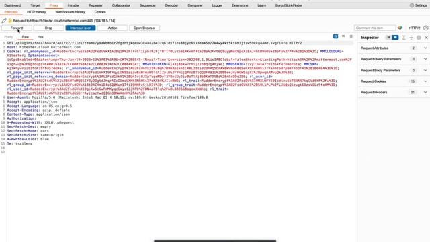Switch Inspector to single-column layout
Image resolution: width=430 pixels, height=242 pixels.
(388, 38)
